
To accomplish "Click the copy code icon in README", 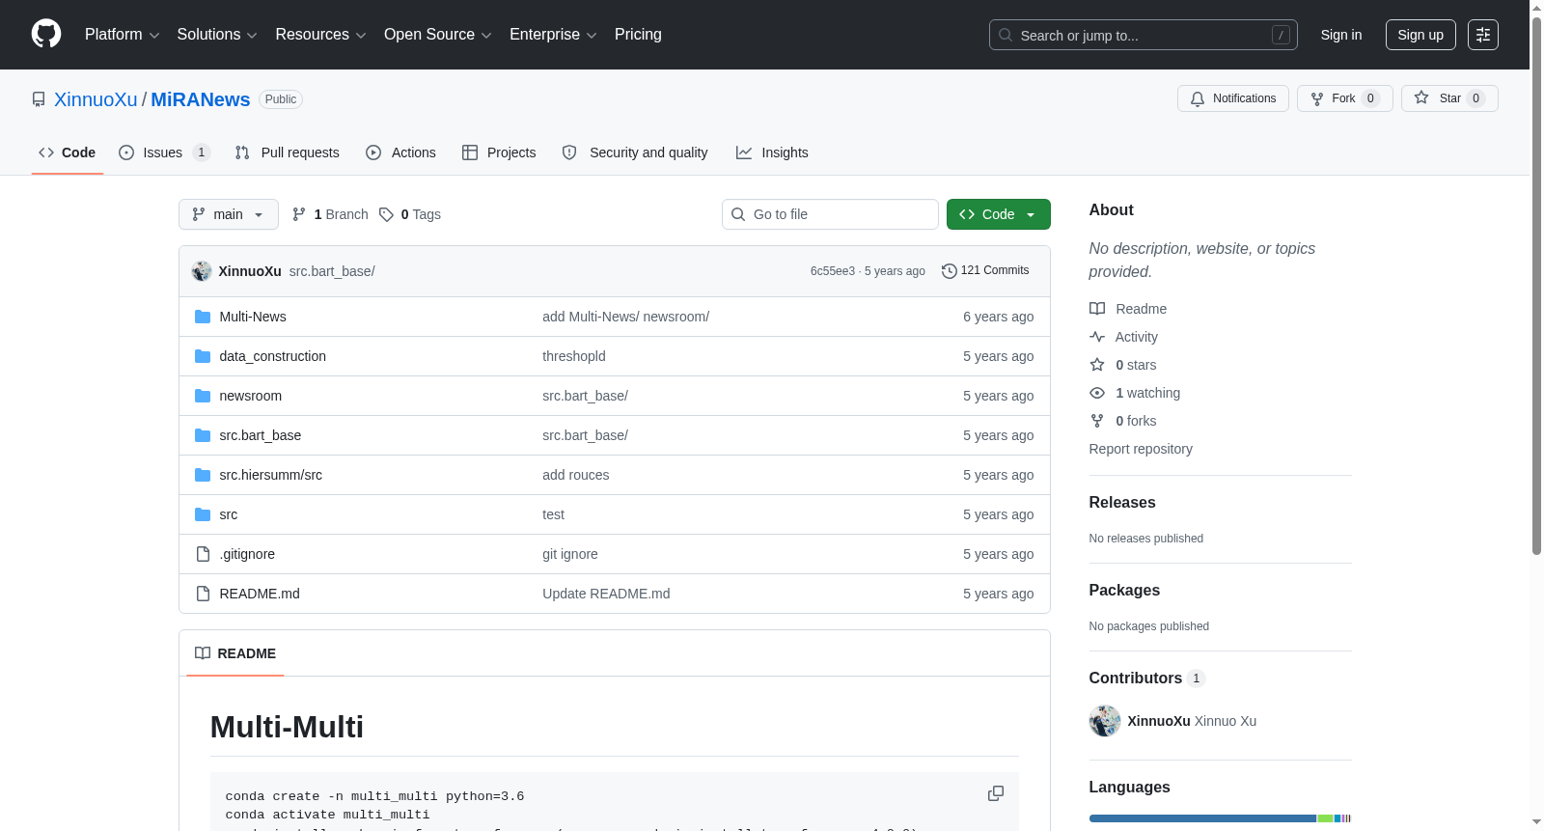I will (996, 793).
